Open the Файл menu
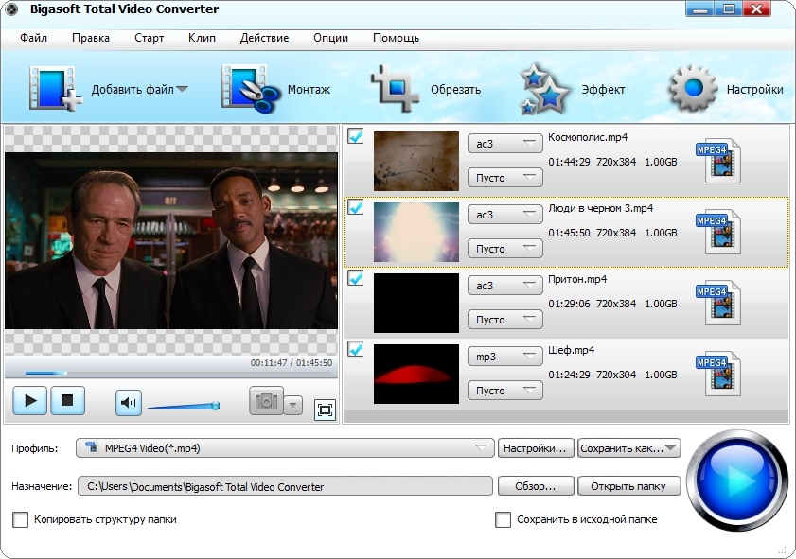This screenshot has width=796, height=559. coord(32,38)
